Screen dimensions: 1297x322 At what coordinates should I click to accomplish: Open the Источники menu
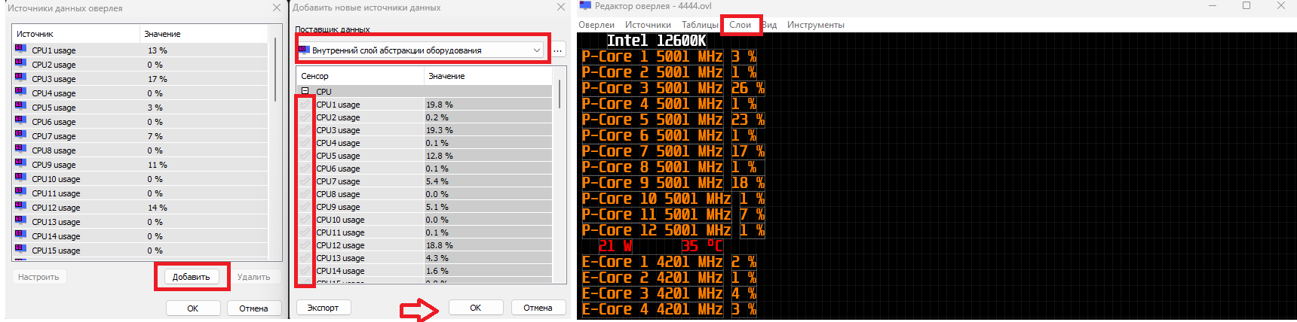point(648,25)
